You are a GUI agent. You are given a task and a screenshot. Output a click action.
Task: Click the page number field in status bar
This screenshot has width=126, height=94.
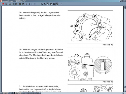18,93
